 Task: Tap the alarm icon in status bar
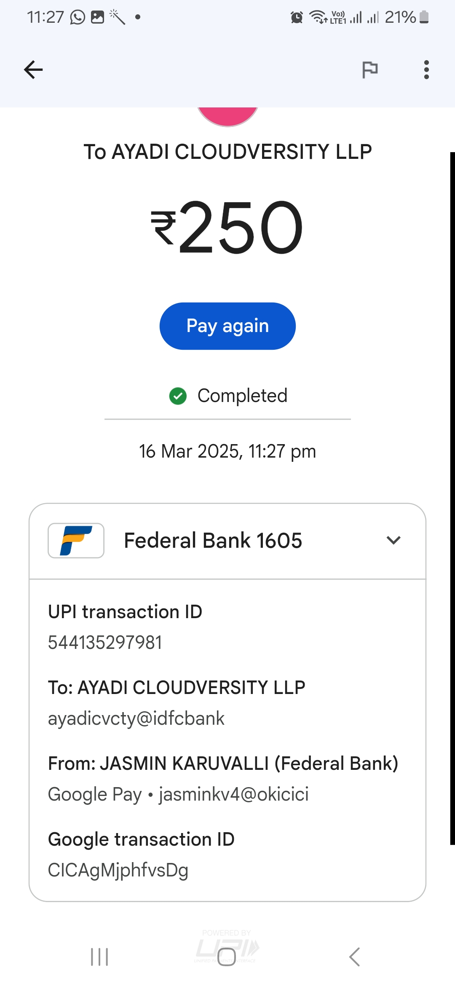tap(297, 17)
